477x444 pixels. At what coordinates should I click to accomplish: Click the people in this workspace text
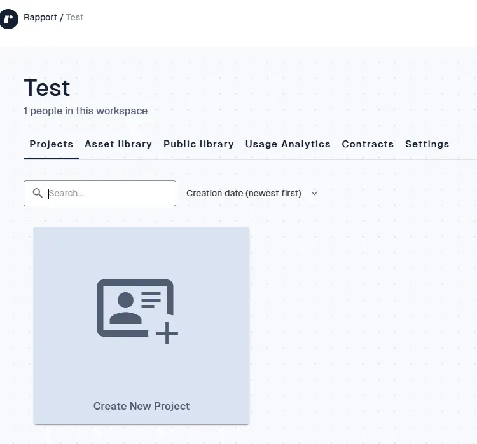pyautogui.click(x=85, y=111)
